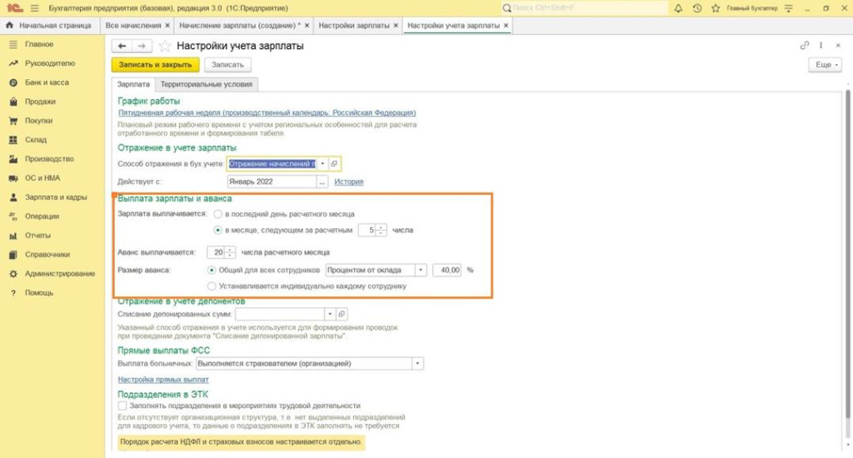Click the advance payment day number stepper
Image resolution: width=853 pixels, height=458 pixels.
point(231,252)
